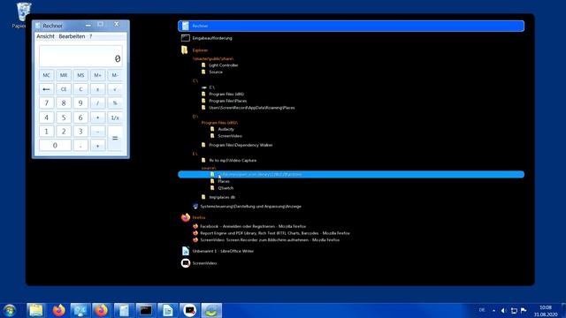Click the 1/x reciprocal button
The height and width of the screenshot is (318, 566).
tap(115, 117)
